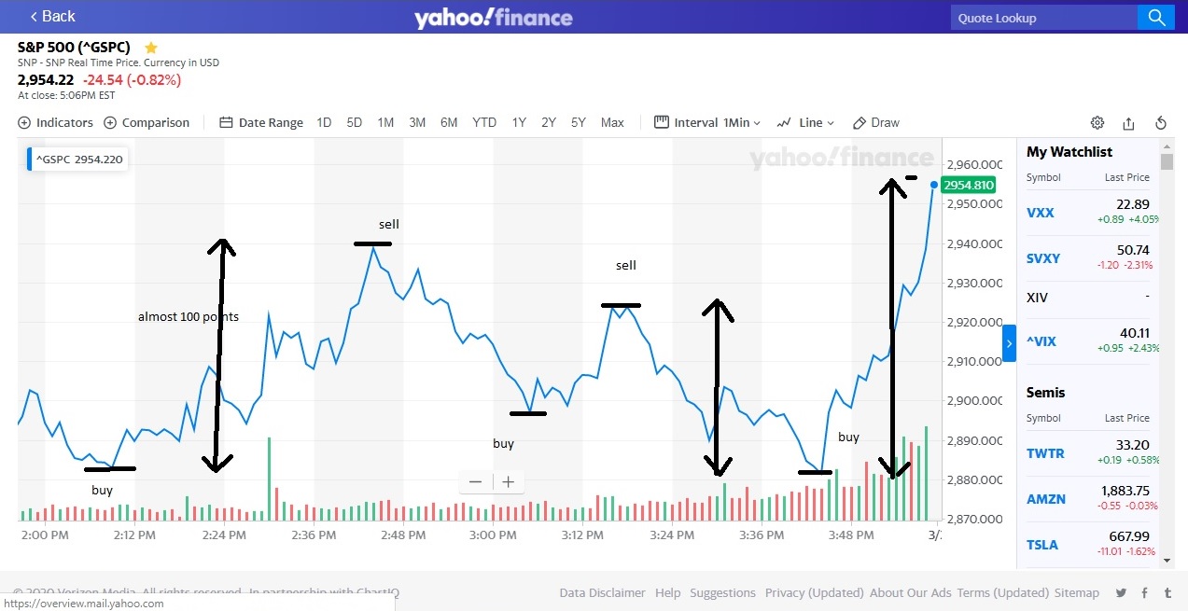Click the watchlist vertical scrollbar
The width and height of the screenshot is (1188, 611).
(x=1167, y=354)
